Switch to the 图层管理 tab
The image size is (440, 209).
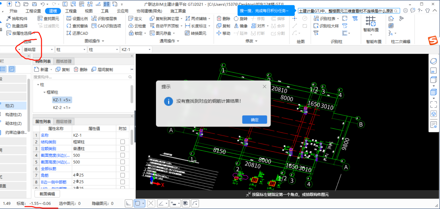pos(64,122)
